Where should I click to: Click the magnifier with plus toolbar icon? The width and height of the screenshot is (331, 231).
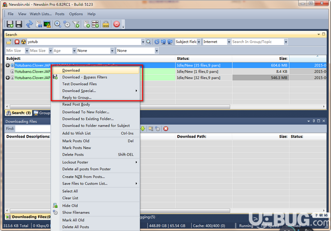point(57,24)
